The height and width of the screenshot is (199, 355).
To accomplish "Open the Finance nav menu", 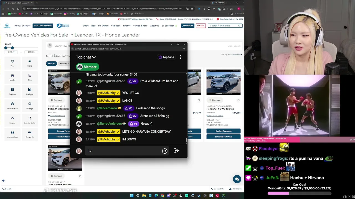I will pos(127,26).
